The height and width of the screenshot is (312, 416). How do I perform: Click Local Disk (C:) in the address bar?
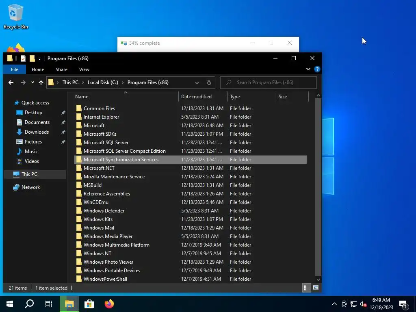(x=103, y=82)
